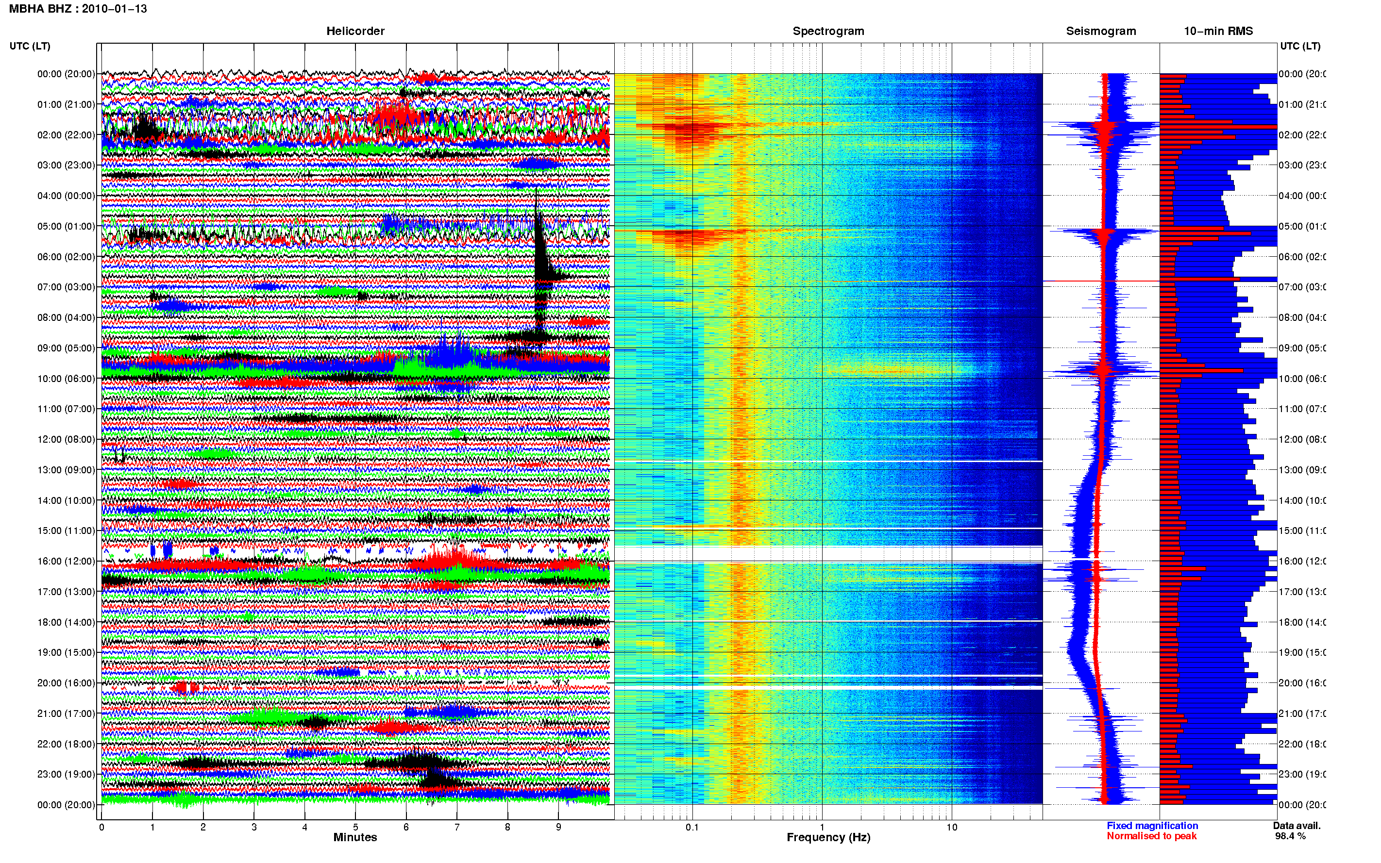Click the left '03:00 (23:00)' time label
This screenshot has height=863, width=1381.
66,165
